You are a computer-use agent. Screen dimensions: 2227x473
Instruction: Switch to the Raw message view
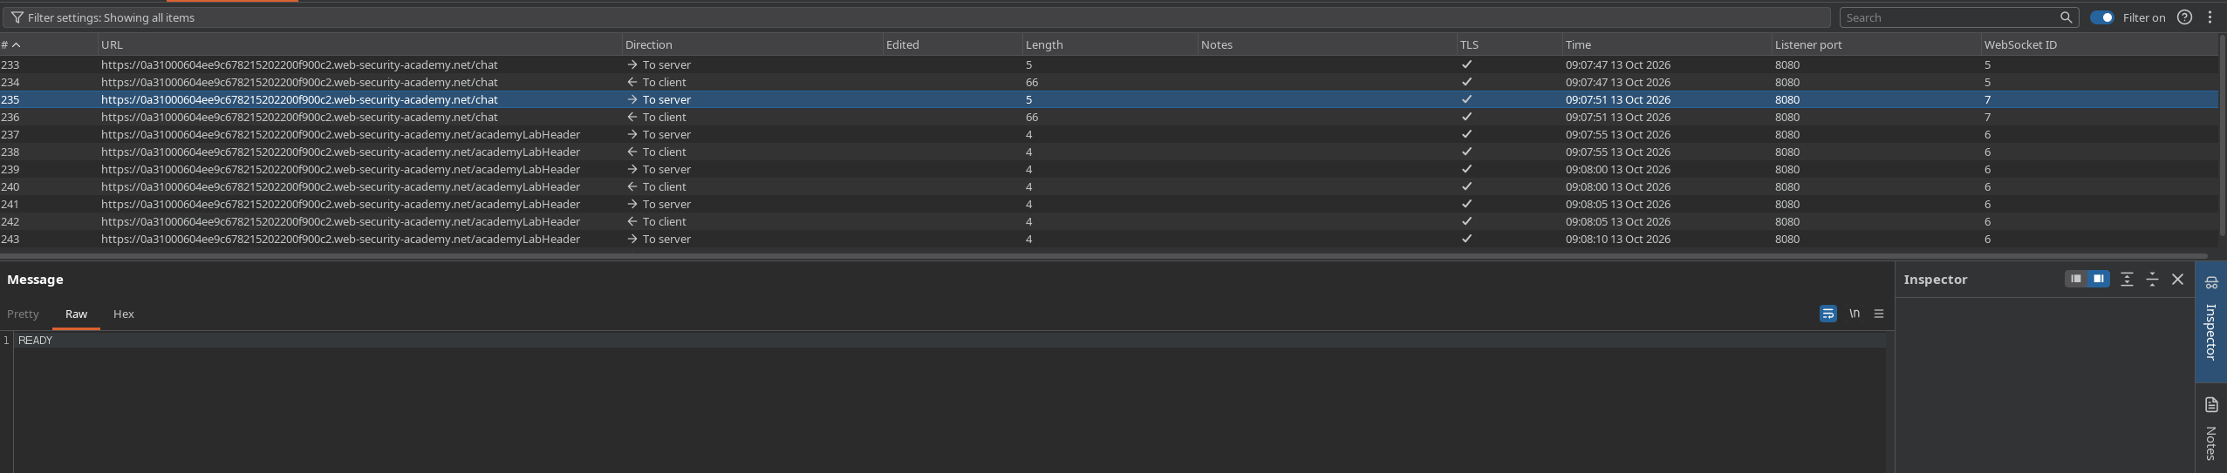[76, 314]
